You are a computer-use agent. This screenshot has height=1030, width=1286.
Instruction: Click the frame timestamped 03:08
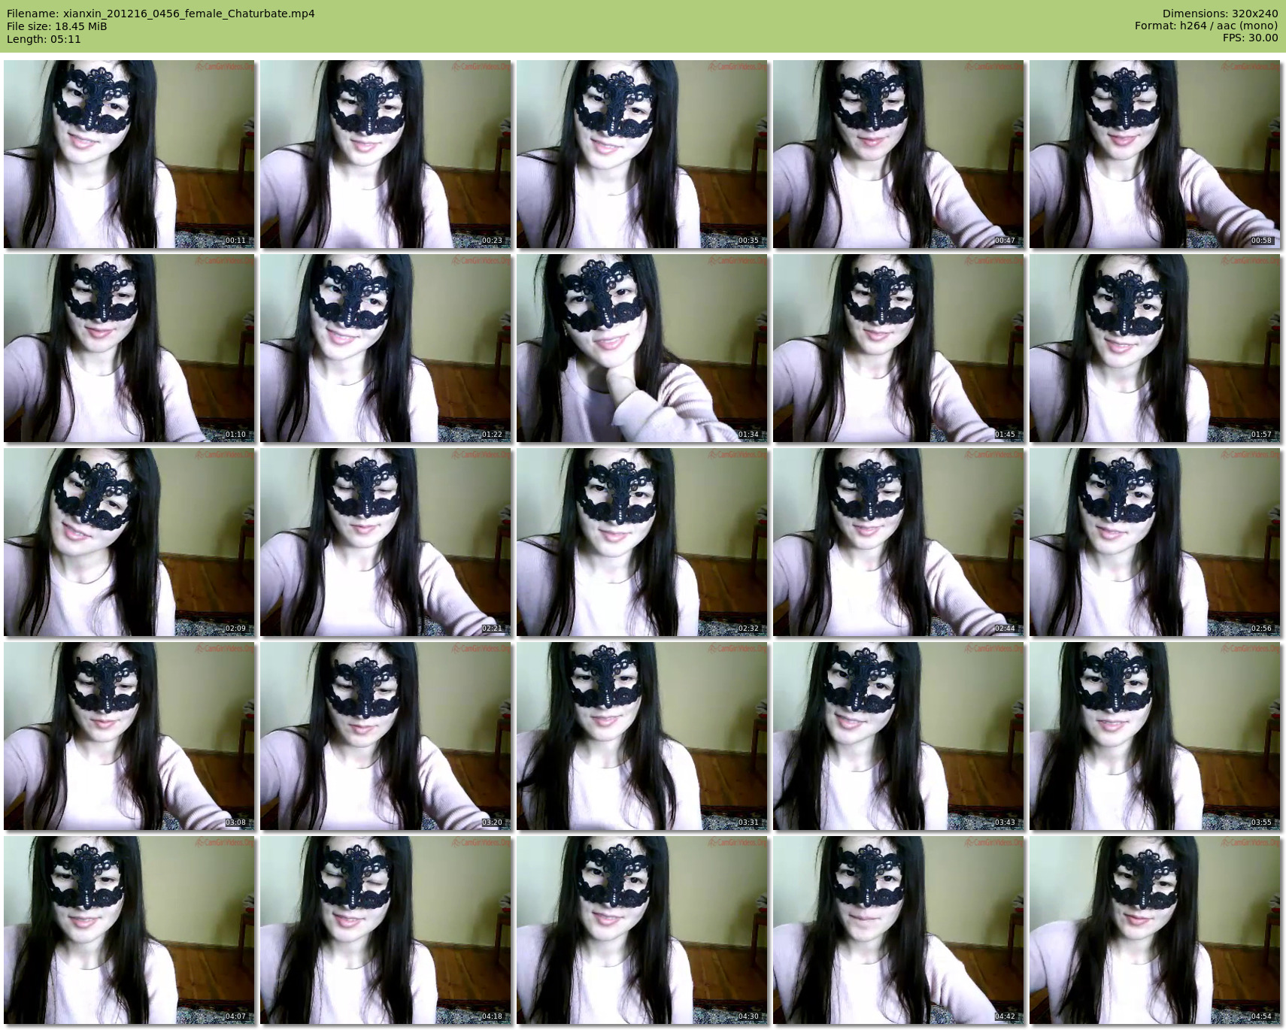coord(129,736)
